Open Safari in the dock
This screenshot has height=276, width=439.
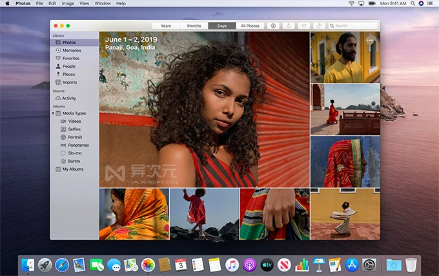(x=62, y=265)
